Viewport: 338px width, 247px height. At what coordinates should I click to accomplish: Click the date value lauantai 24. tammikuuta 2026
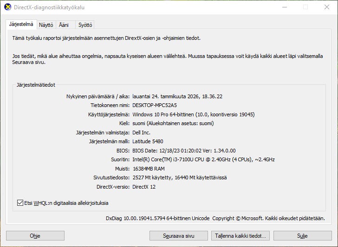click(166, 96)
